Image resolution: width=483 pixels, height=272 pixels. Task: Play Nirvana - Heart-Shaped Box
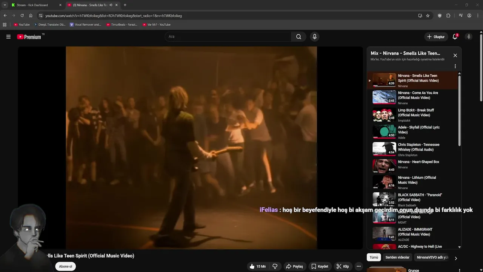click(x=412, y=166)
